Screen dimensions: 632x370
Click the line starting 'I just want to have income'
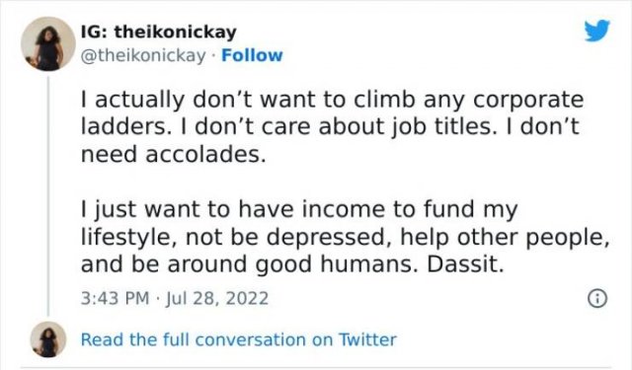(x=299, y=210)
